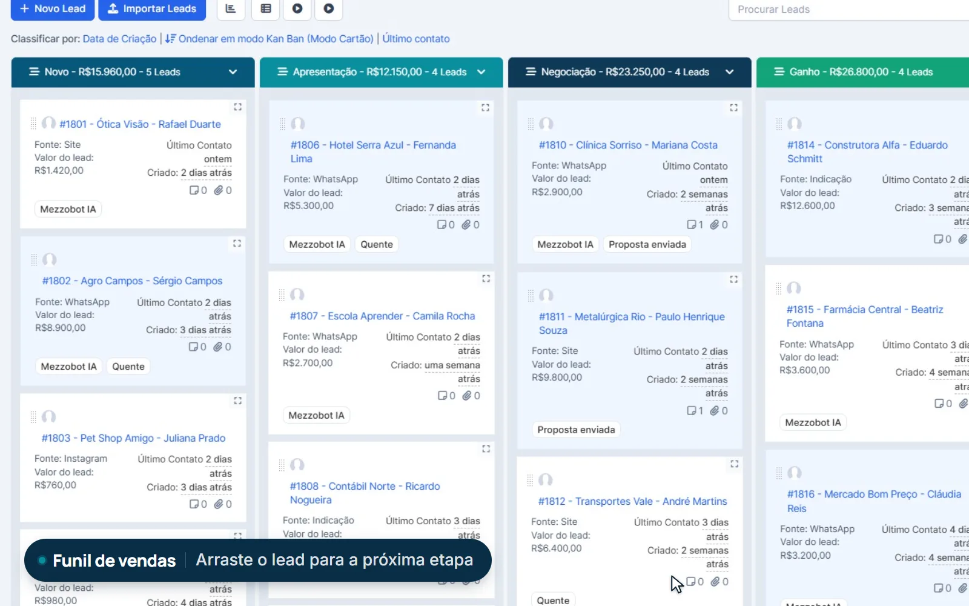This screenshot has width=969, height=606.
Task: Expand the #1810 Clínica Sorriso card
Action: 733,107
